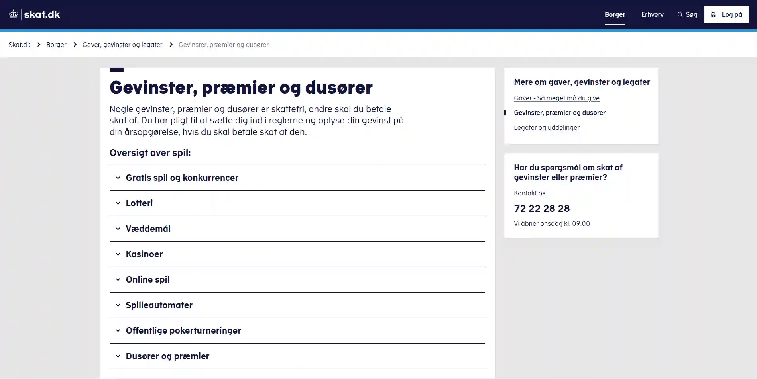Image resolution: width=757 pixels, height=379 pixels.
Task: Open Gaver, gevinster og legater breadcrumb
Action: 122,45
